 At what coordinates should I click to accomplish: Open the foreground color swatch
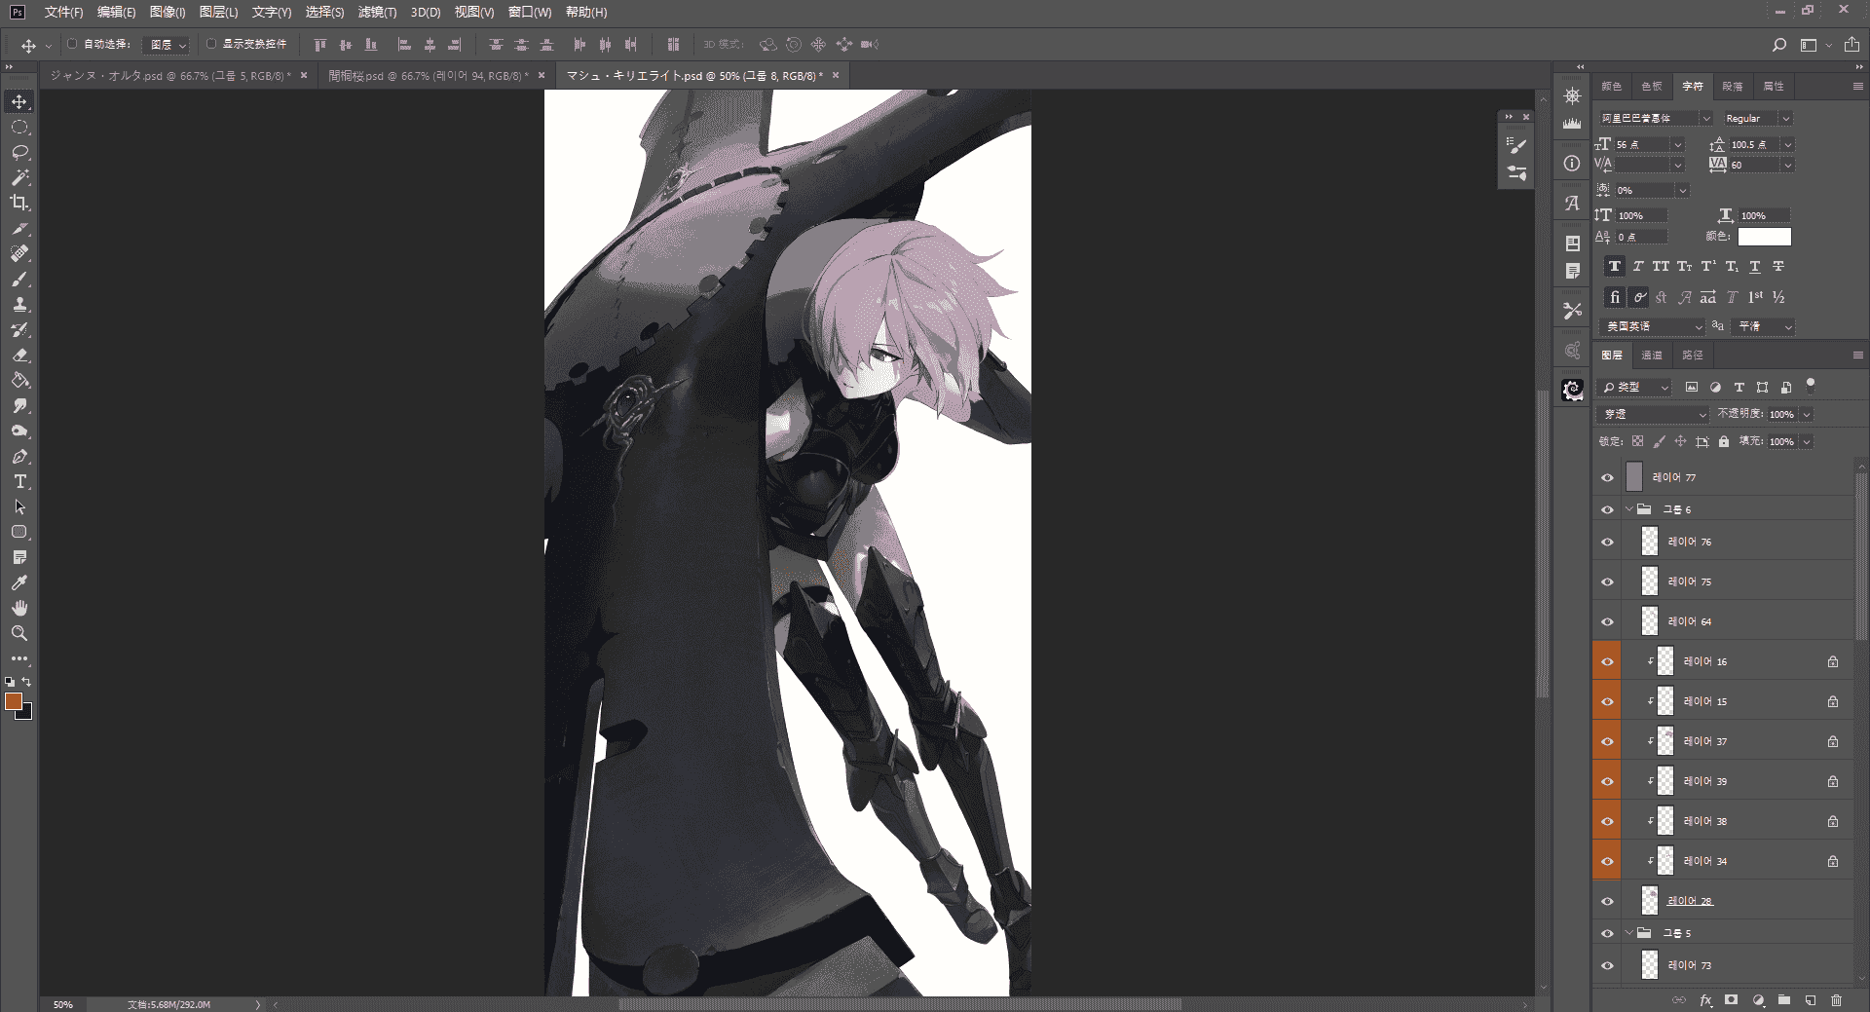[14, 701]
